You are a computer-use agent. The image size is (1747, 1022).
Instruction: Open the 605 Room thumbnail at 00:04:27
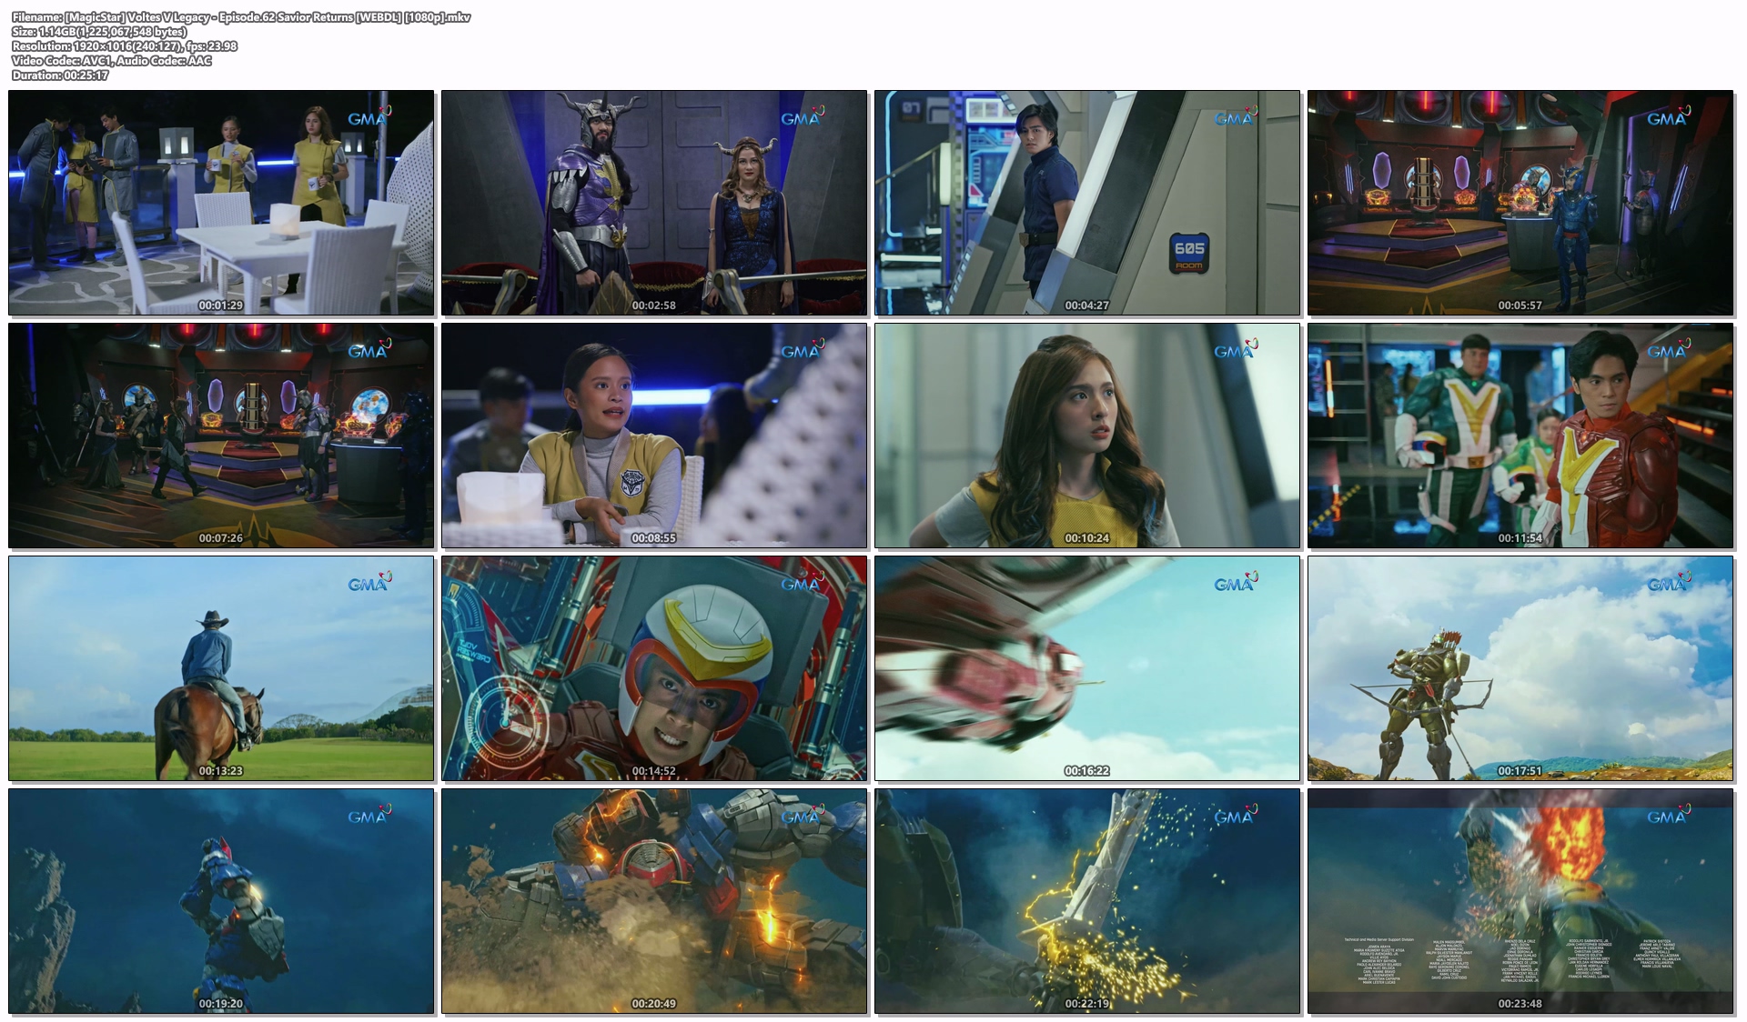tap(1087, 202)
